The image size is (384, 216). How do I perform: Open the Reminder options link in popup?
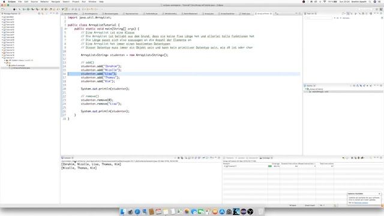[361, 203]
